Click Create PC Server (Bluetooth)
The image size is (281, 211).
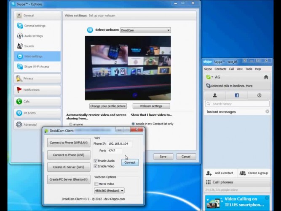point(69,179)
